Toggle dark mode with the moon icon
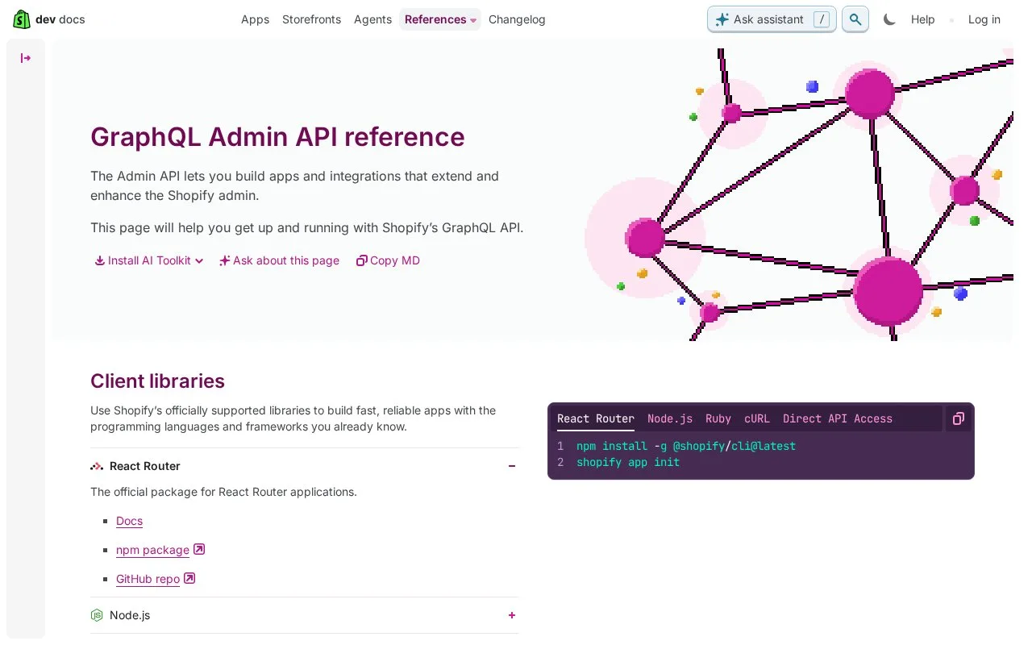The width and height of the screenshot is (1032, 645). coord(889,19)
